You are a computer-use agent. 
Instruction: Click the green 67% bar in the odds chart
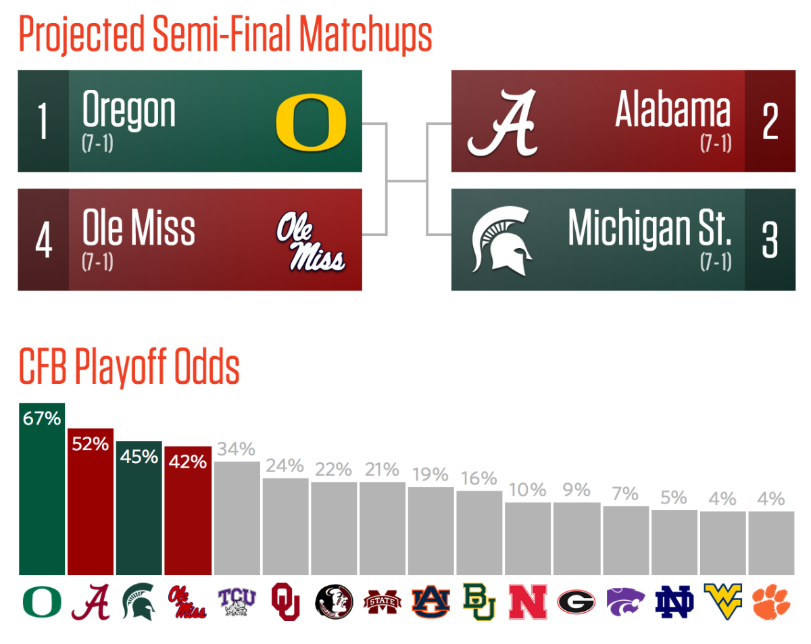(x=42, y=500)
